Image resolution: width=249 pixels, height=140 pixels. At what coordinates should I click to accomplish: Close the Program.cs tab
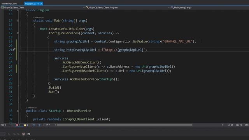41,3
